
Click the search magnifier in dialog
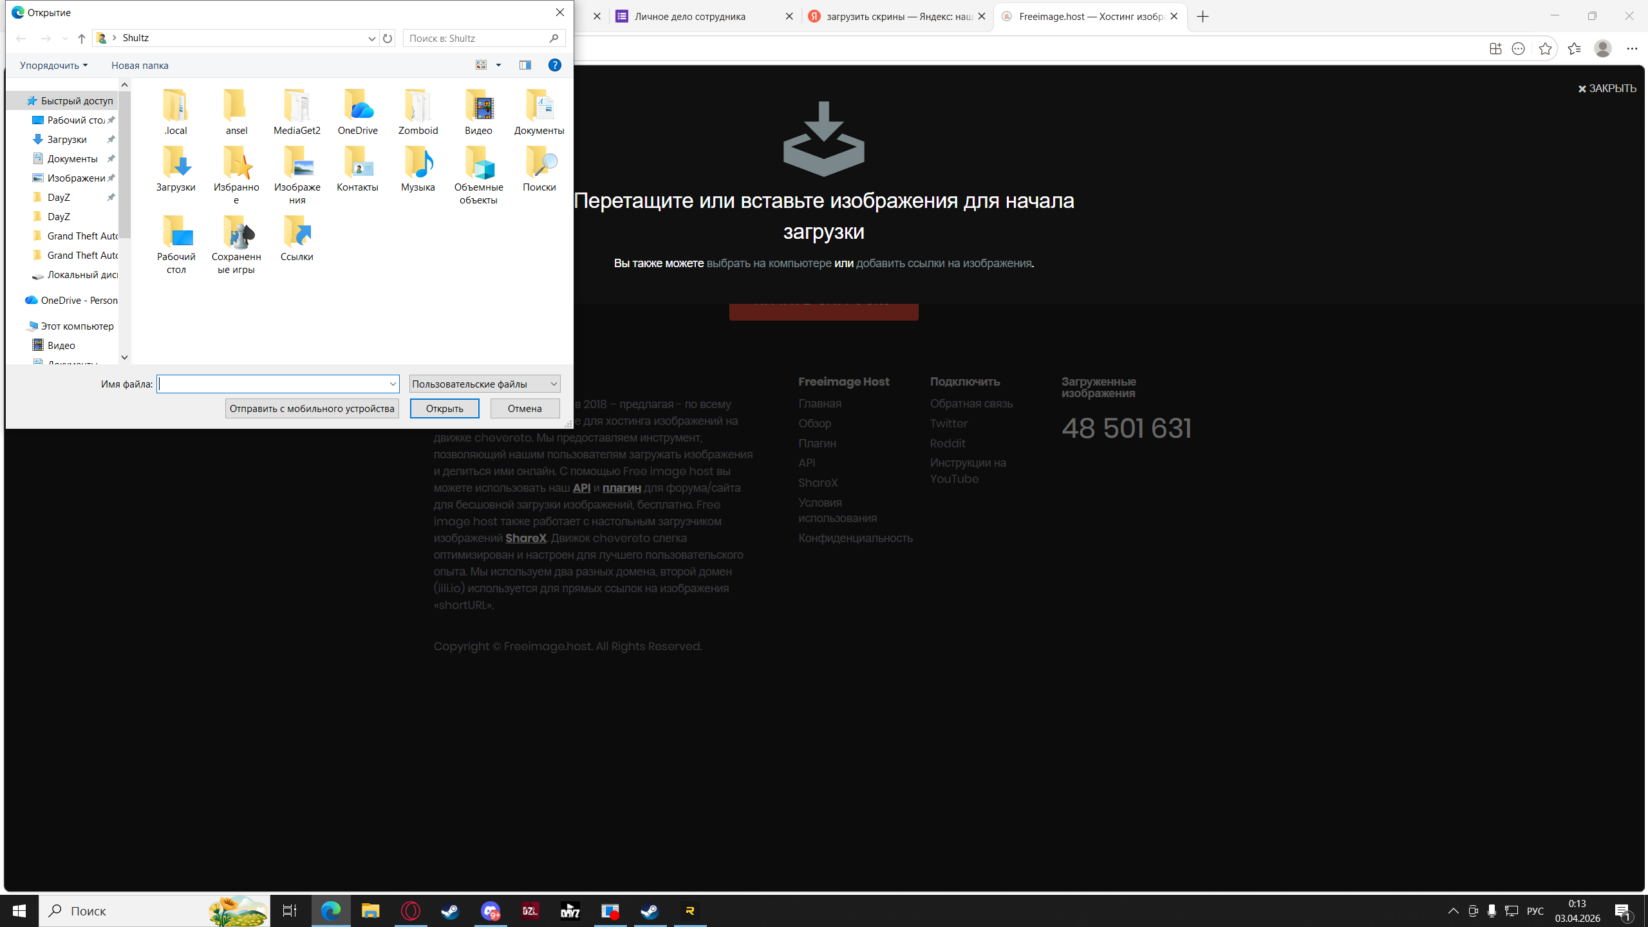(554, 39)
